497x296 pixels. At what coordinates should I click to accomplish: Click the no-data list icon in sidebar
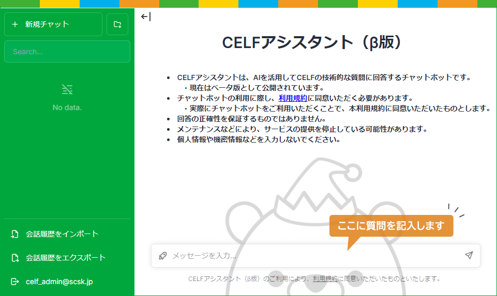[67, 89]
